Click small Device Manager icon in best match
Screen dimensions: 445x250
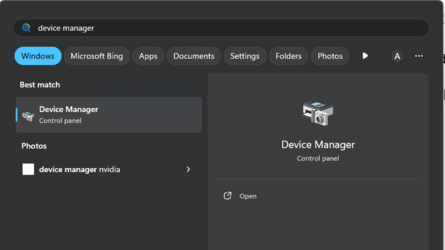point(28,115)
